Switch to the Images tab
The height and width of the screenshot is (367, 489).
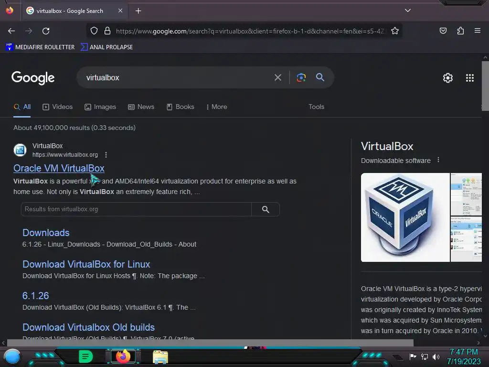coord(100,107)
